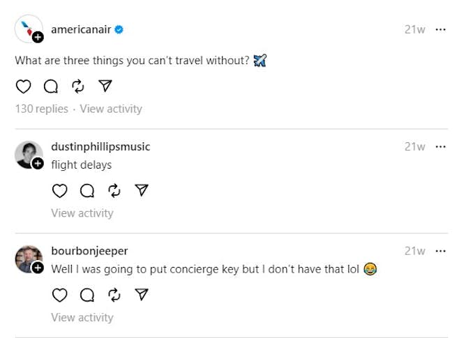Repost the americanair post

77,86
